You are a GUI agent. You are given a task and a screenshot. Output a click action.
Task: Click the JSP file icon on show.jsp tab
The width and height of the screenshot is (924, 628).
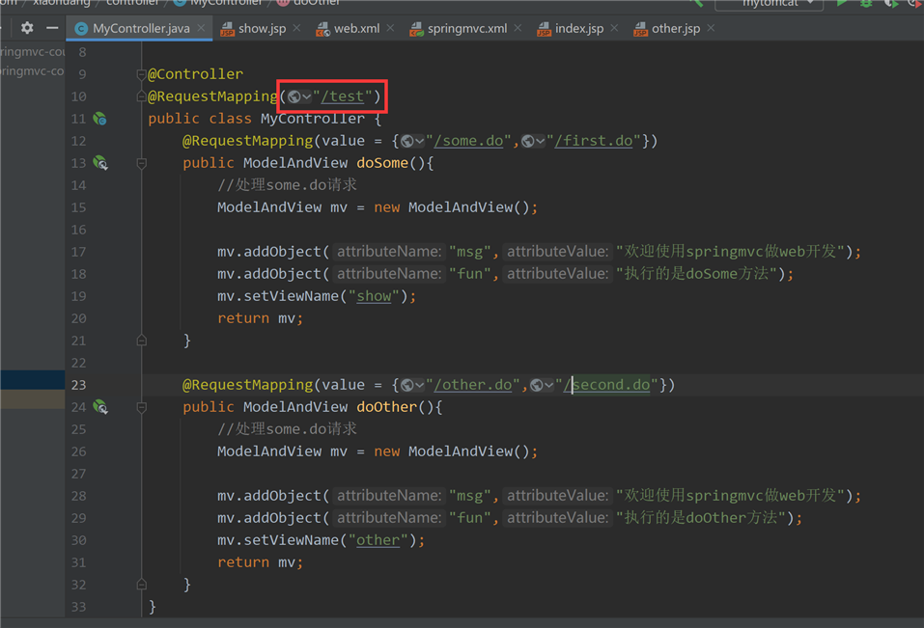click(227, 29)
